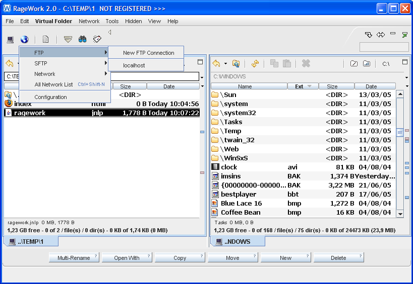Open the left panel path dropdown
413x284 pixels.
(x=202, y=78)
